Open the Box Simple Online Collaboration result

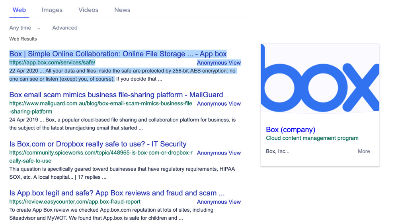tap(118, 54)
